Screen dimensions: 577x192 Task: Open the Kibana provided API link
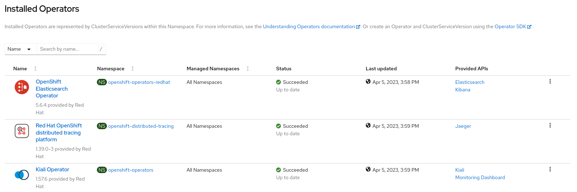point(463,90)
